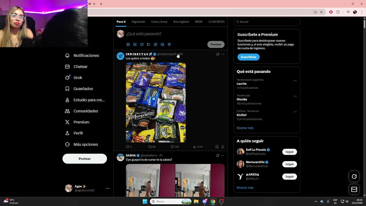Open the browser media control icon
This screenshot has height=206, width=366.
[x=348, y=12]
